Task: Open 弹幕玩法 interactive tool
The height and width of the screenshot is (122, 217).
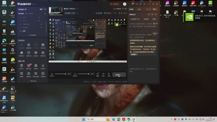Action: [x=21, y=54]
